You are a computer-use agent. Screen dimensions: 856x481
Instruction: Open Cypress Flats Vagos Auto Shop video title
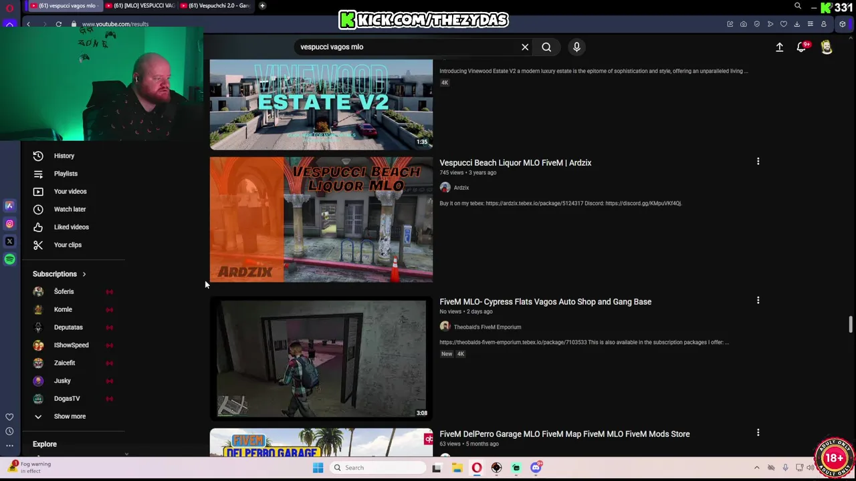click(x=545, y=302)
